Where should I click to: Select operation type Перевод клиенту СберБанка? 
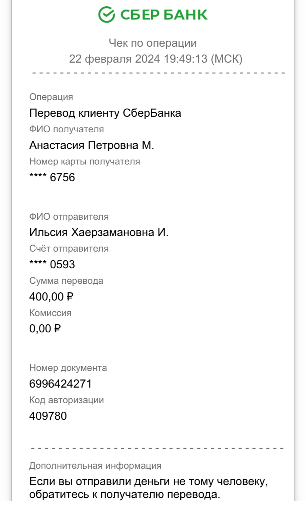[105, 113]
